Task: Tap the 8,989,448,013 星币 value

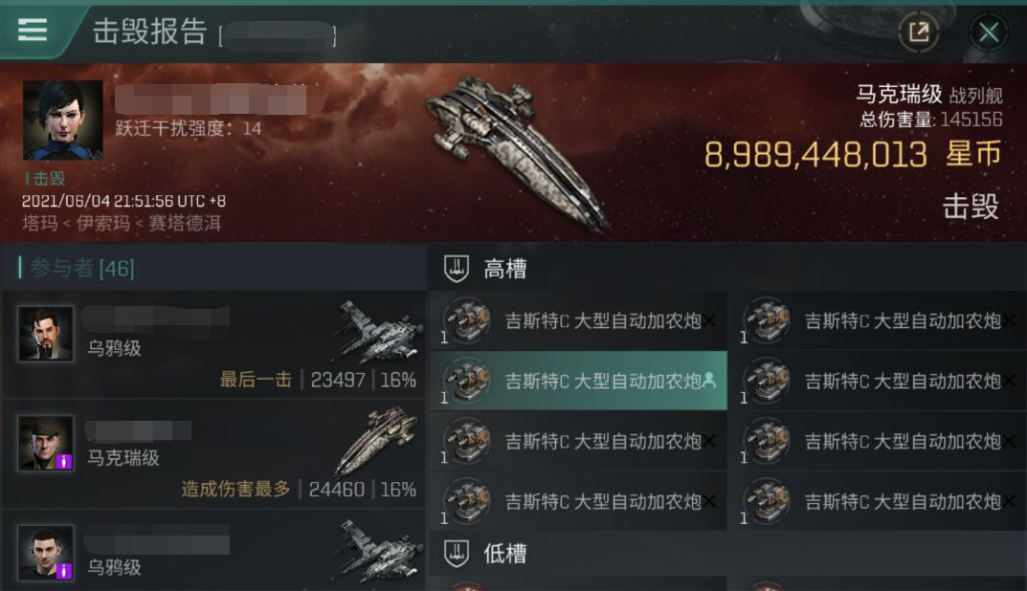Action: (x=853, y=155)
